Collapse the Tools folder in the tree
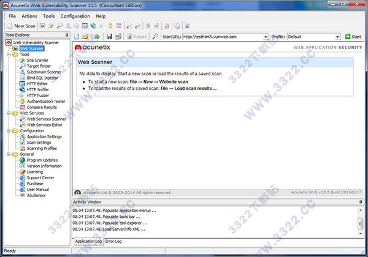Image resolution: width=368 pixels, height=257 pixels. click(x=9, y=54)
